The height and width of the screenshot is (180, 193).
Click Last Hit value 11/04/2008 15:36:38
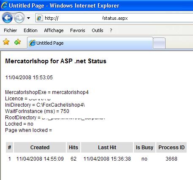click(x=107, y=159)
